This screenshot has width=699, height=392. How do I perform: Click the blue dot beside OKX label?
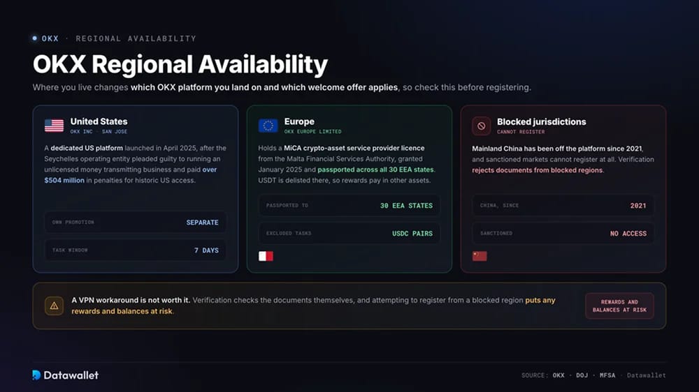click(x=35, y=38)
